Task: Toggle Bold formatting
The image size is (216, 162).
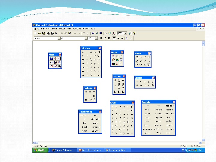Action: point(101,38)
